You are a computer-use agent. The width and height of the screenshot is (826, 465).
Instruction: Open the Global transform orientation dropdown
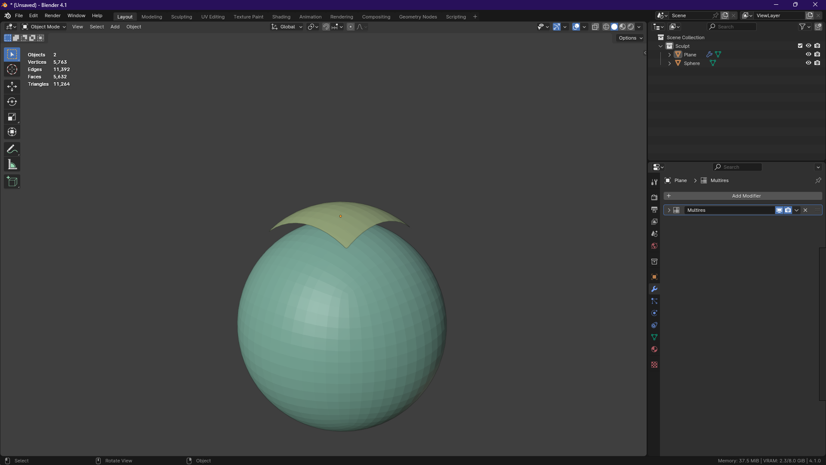[287, 27]
